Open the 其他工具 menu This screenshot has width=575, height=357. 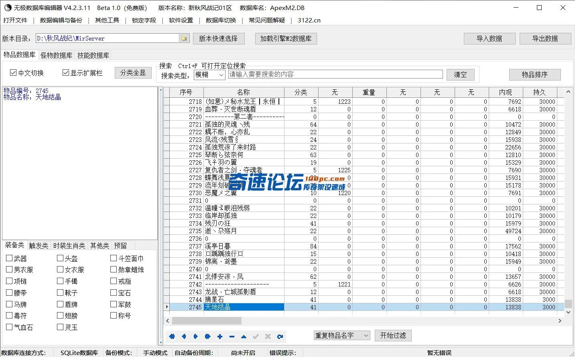click(107, 20)
